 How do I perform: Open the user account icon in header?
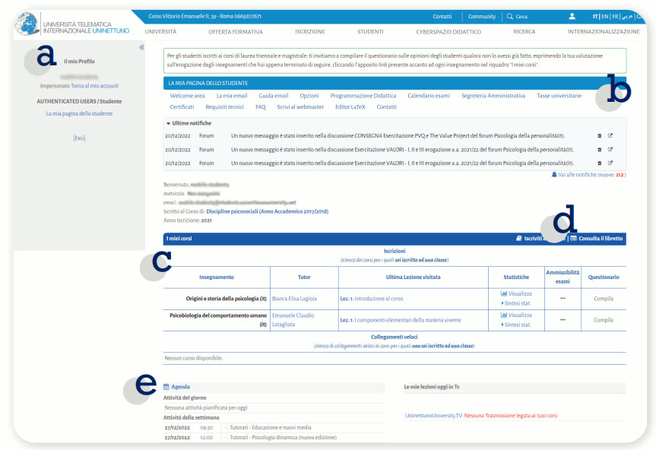tap(572, 16)
